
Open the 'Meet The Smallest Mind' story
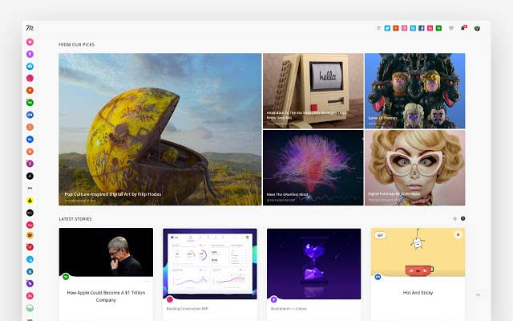313,167
